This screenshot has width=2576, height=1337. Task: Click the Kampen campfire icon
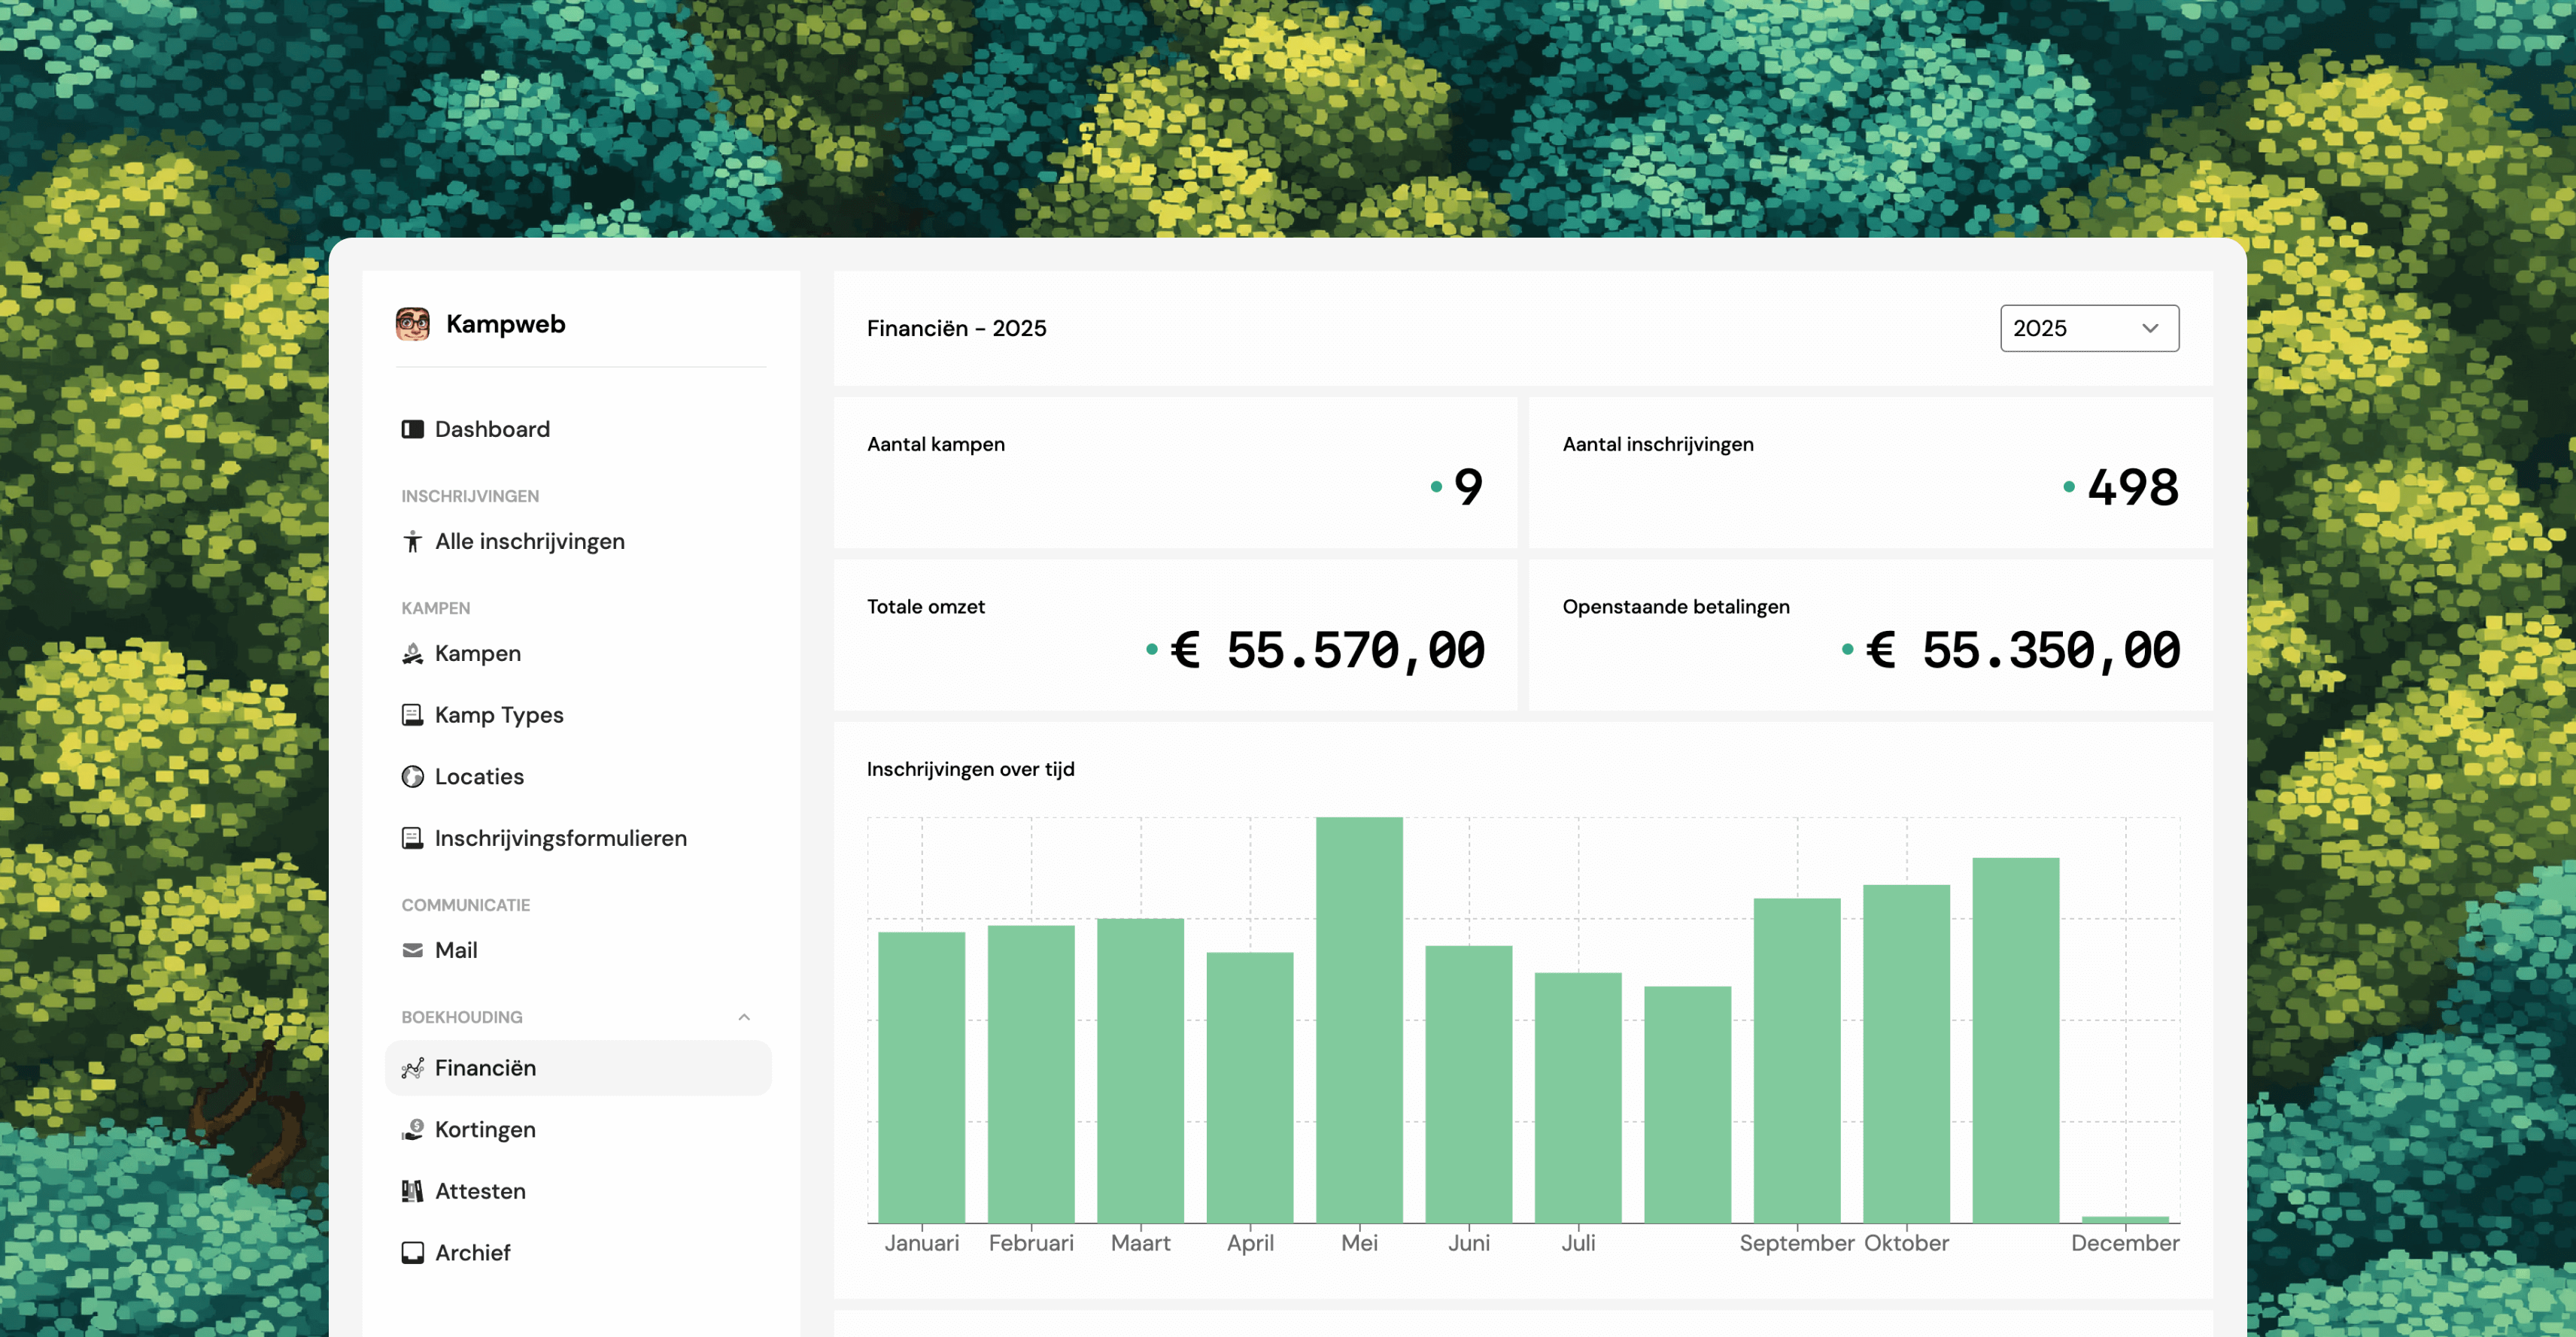pyautogui.click(x=412, y=653)
